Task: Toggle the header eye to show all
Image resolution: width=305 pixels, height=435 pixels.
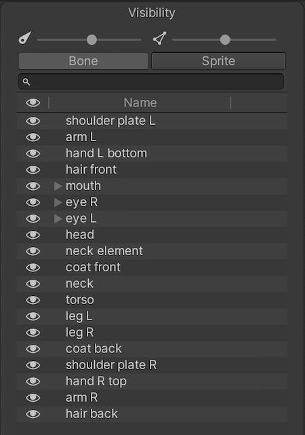Action: [33, 103]
